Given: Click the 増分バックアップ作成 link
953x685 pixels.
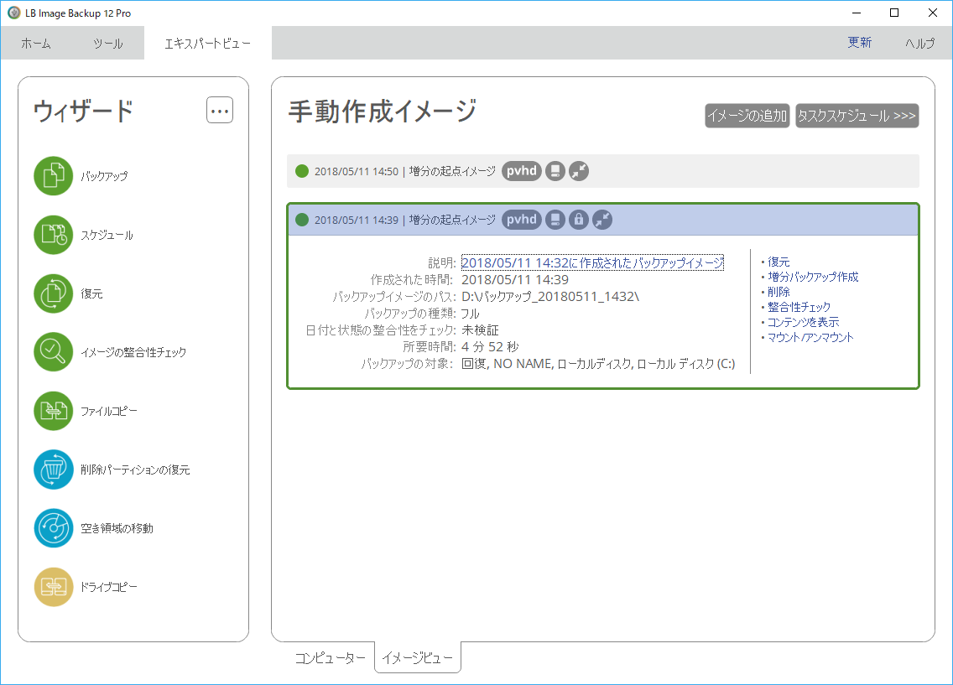Looking at the screenshot, I should (813, 277).
